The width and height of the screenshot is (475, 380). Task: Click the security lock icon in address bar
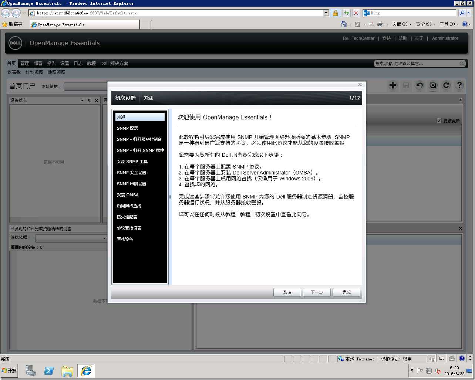click(335, 13)
